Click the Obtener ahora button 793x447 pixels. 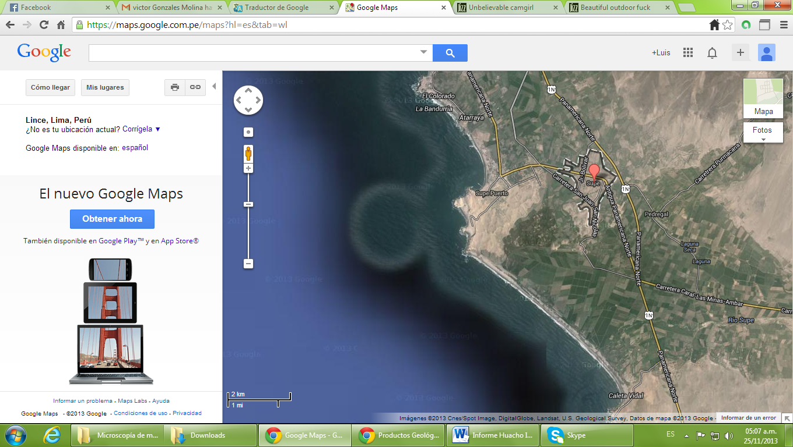click(x=113, y=219)
